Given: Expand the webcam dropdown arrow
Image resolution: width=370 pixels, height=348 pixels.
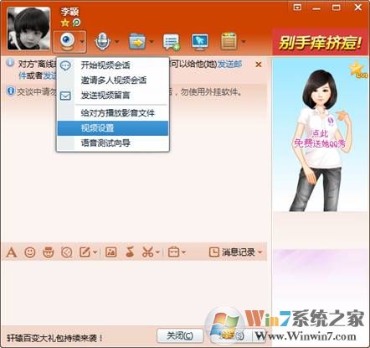Looking at the screenshot, I should point(82,42).
